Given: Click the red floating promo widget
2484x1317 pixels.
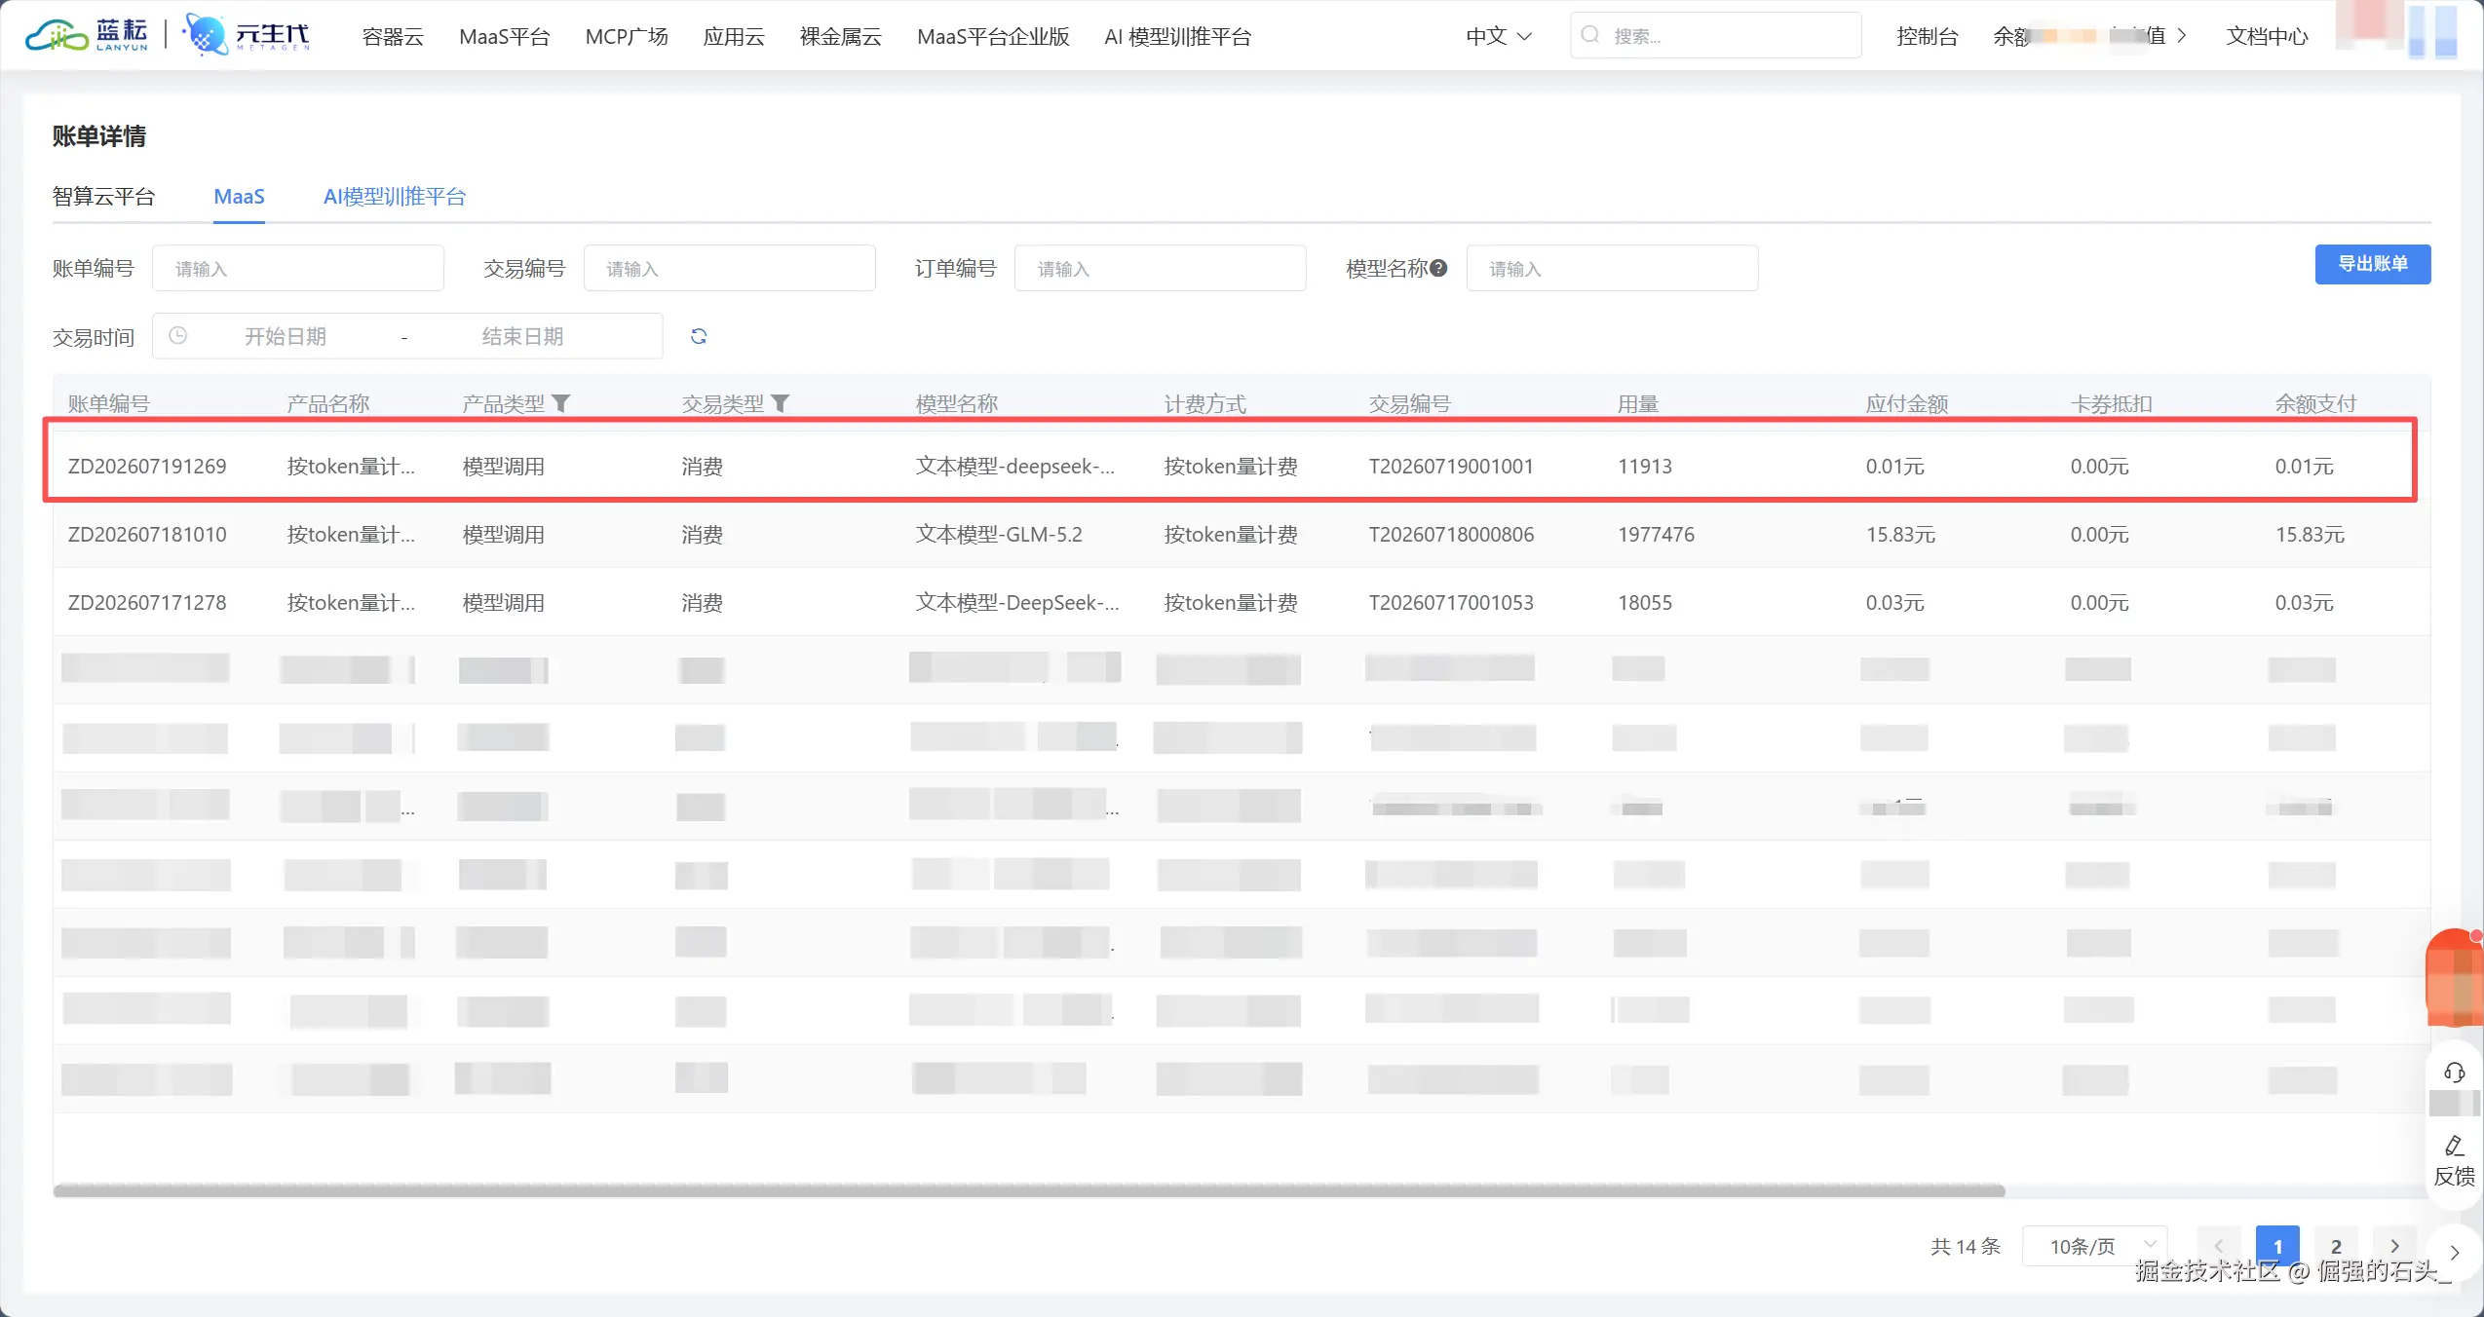Looking at the screenshot, I should click(x=2454, y=977).
